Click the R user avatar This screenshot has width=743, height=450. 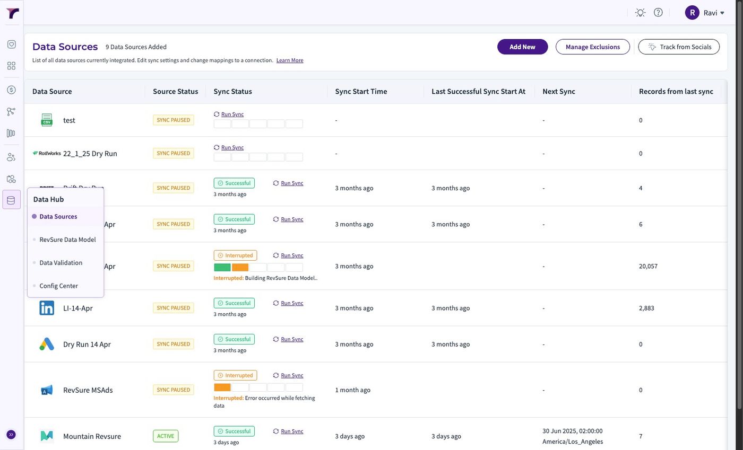pos(692,13)
